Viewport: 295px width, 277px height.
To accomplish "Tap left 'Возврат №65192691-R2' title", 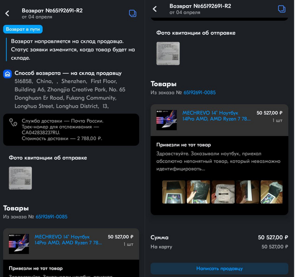I will [x=52, y=11].
